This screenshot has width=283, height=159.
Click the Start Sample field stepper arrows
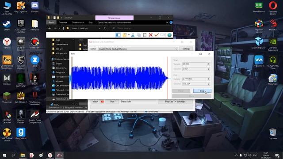pos(208,64)
